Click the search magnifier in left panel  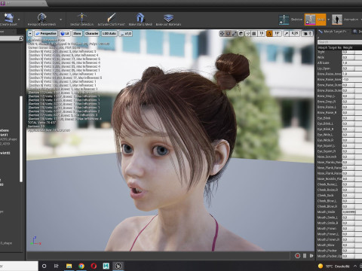(21, 38)
